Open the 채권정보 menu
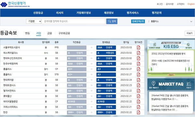 coord(109,13)
